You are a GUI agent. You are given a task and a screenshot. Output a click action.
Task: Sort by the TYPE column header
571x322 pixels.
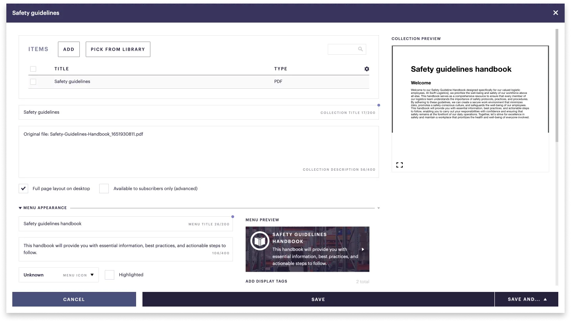click(281, 69)
